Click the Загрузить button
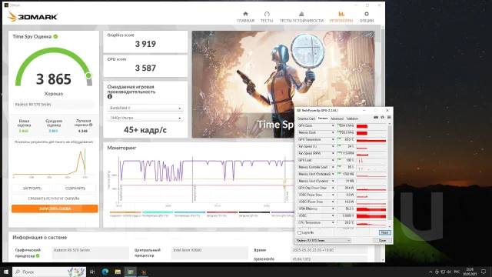Viewport: 492px width, 277px height. pyautogui.click(x=32, y=189)
